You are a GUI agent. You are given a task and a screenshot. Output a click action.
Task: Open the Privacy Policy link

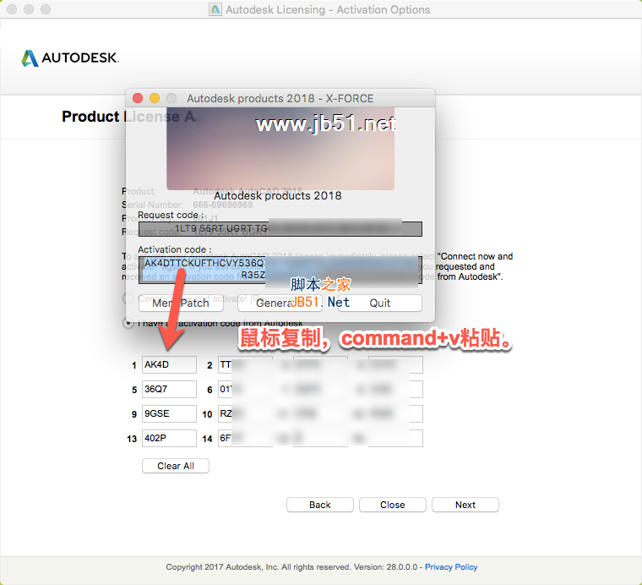coord(451,567)
